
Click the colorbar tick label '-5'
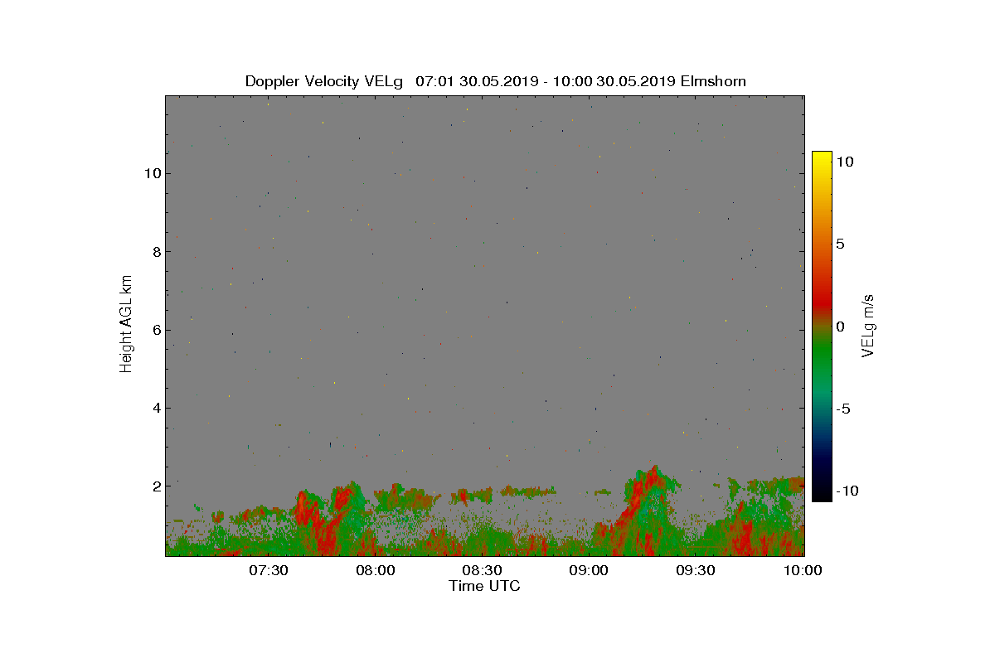pos(844,409)
